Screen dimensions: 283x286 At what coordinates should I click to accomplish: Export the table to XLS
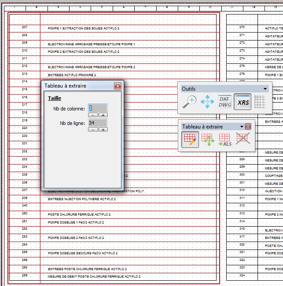pos(225,139)
